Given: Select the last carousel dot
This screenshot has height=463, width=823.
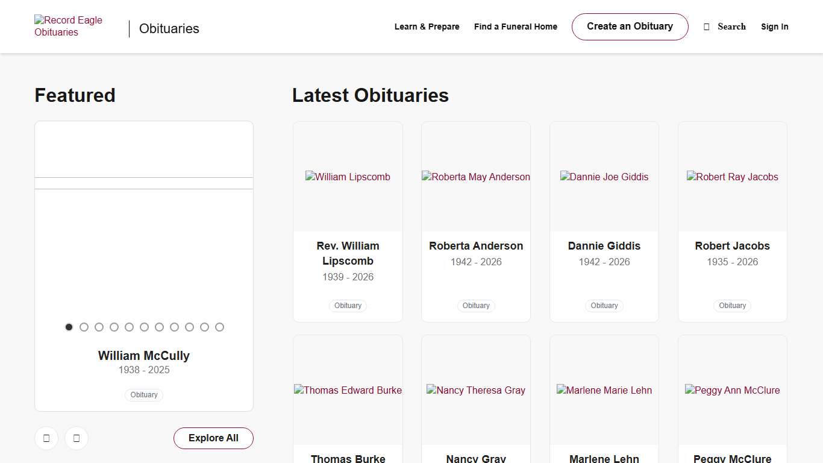Looking at the screenshot, I should point(219,327).
